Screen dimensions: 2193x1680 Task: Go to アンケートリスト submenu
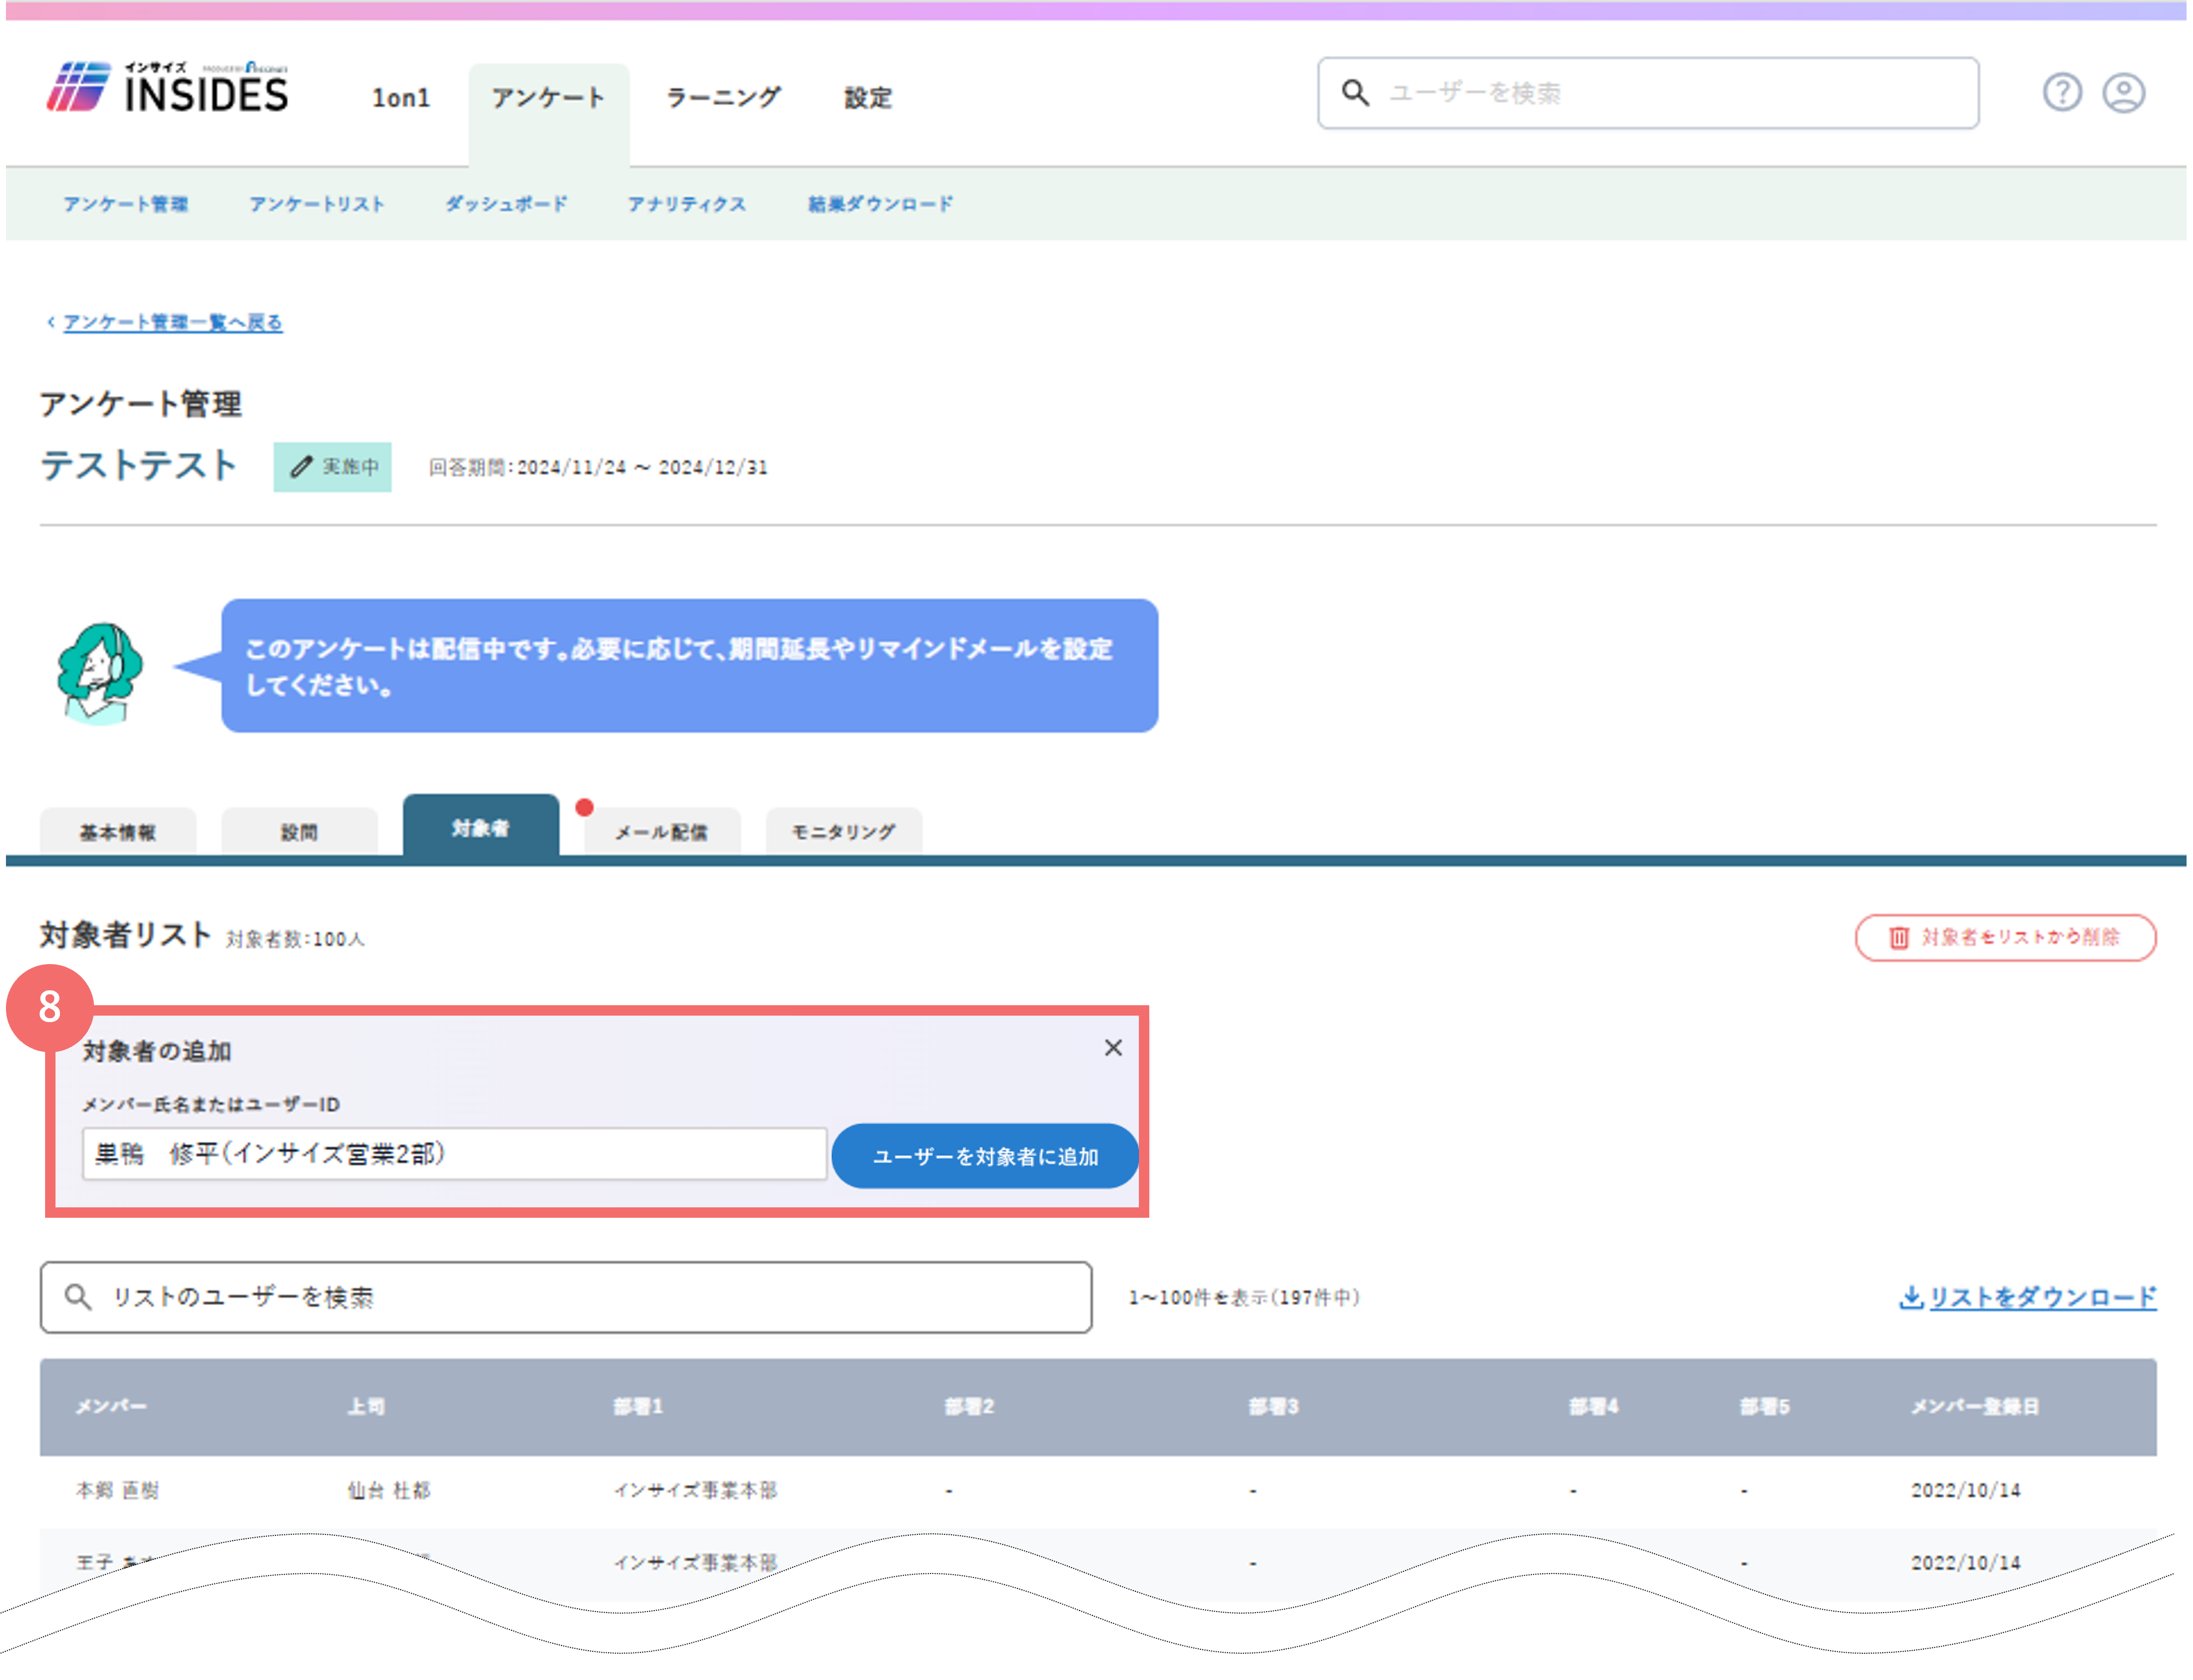[x=317, y=204]
